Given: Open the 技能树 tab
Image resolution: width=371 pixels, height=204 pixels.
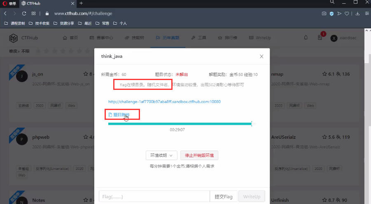Looking at the screenshot, I should coord(134,38).
